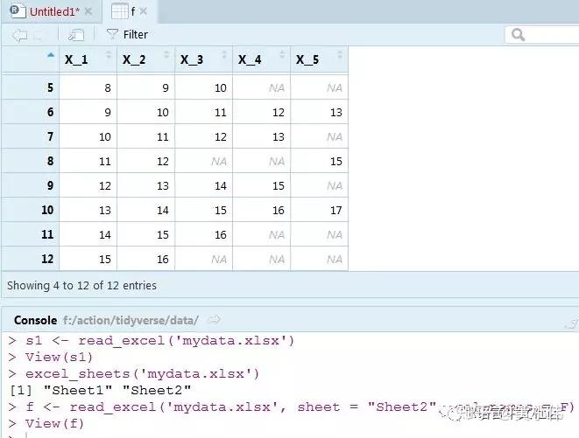Close the f data viewer tab

click(x=144, y=11)
